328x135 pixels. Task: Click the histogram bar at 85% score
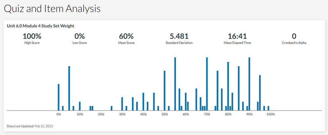click(x=239, y=88)
